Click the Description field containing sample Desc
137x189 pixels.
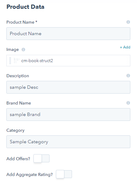point(68,87)
